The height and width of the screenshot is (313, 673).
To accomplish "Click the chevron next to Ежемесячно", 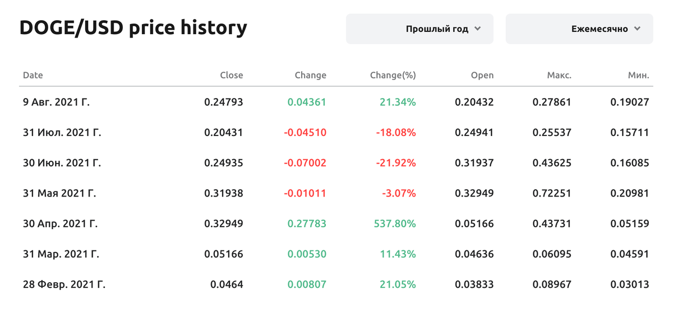I will pyautogui.click(x=637, y=29).
